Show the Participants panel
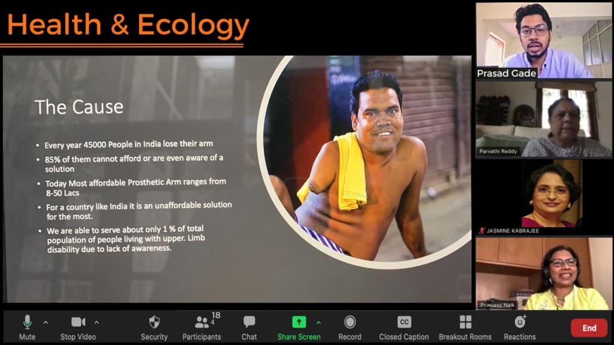Viewport: 614px width, 345px height. pyautogui.click(x=201, y=323)
